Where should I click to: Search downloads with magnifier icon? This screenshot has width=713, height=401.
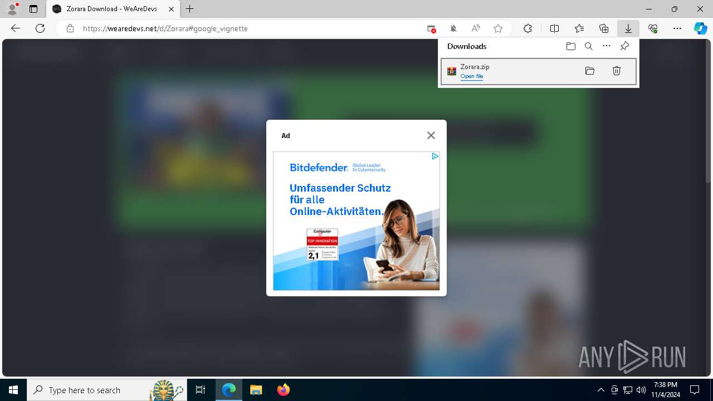click(589, 46)
